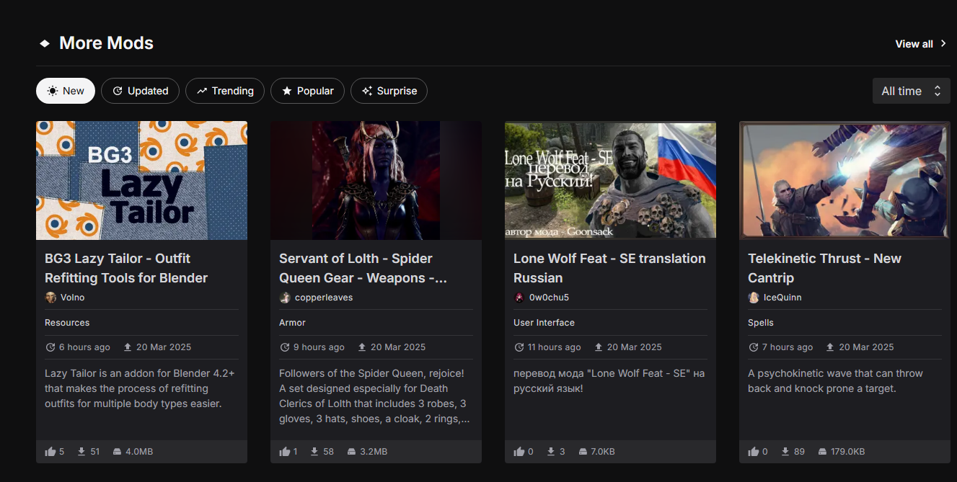Click the upload date icon on Lazy Tailor card
Screen dimensions: 957x482
[x=128, y=347]
